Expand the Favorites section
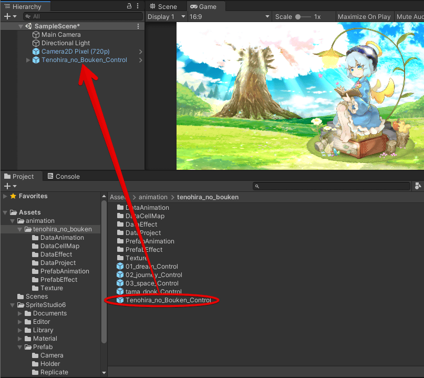424x378 pixels. (5, 196)
